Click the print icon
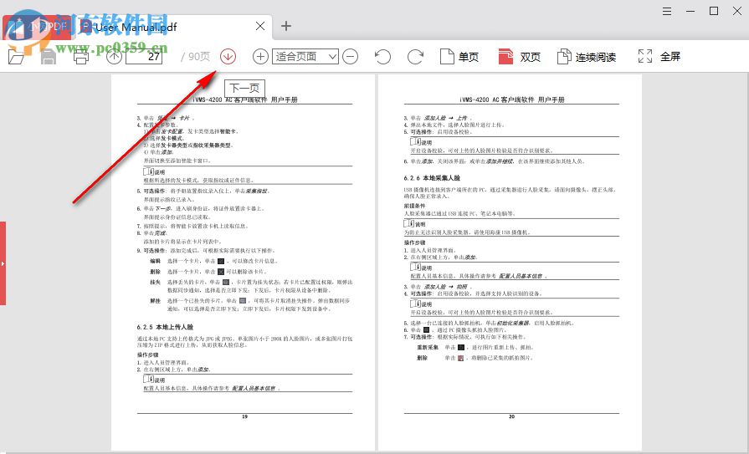Image resolution: width=749 pixels, height=454 pixels. (x=81, y=57)
